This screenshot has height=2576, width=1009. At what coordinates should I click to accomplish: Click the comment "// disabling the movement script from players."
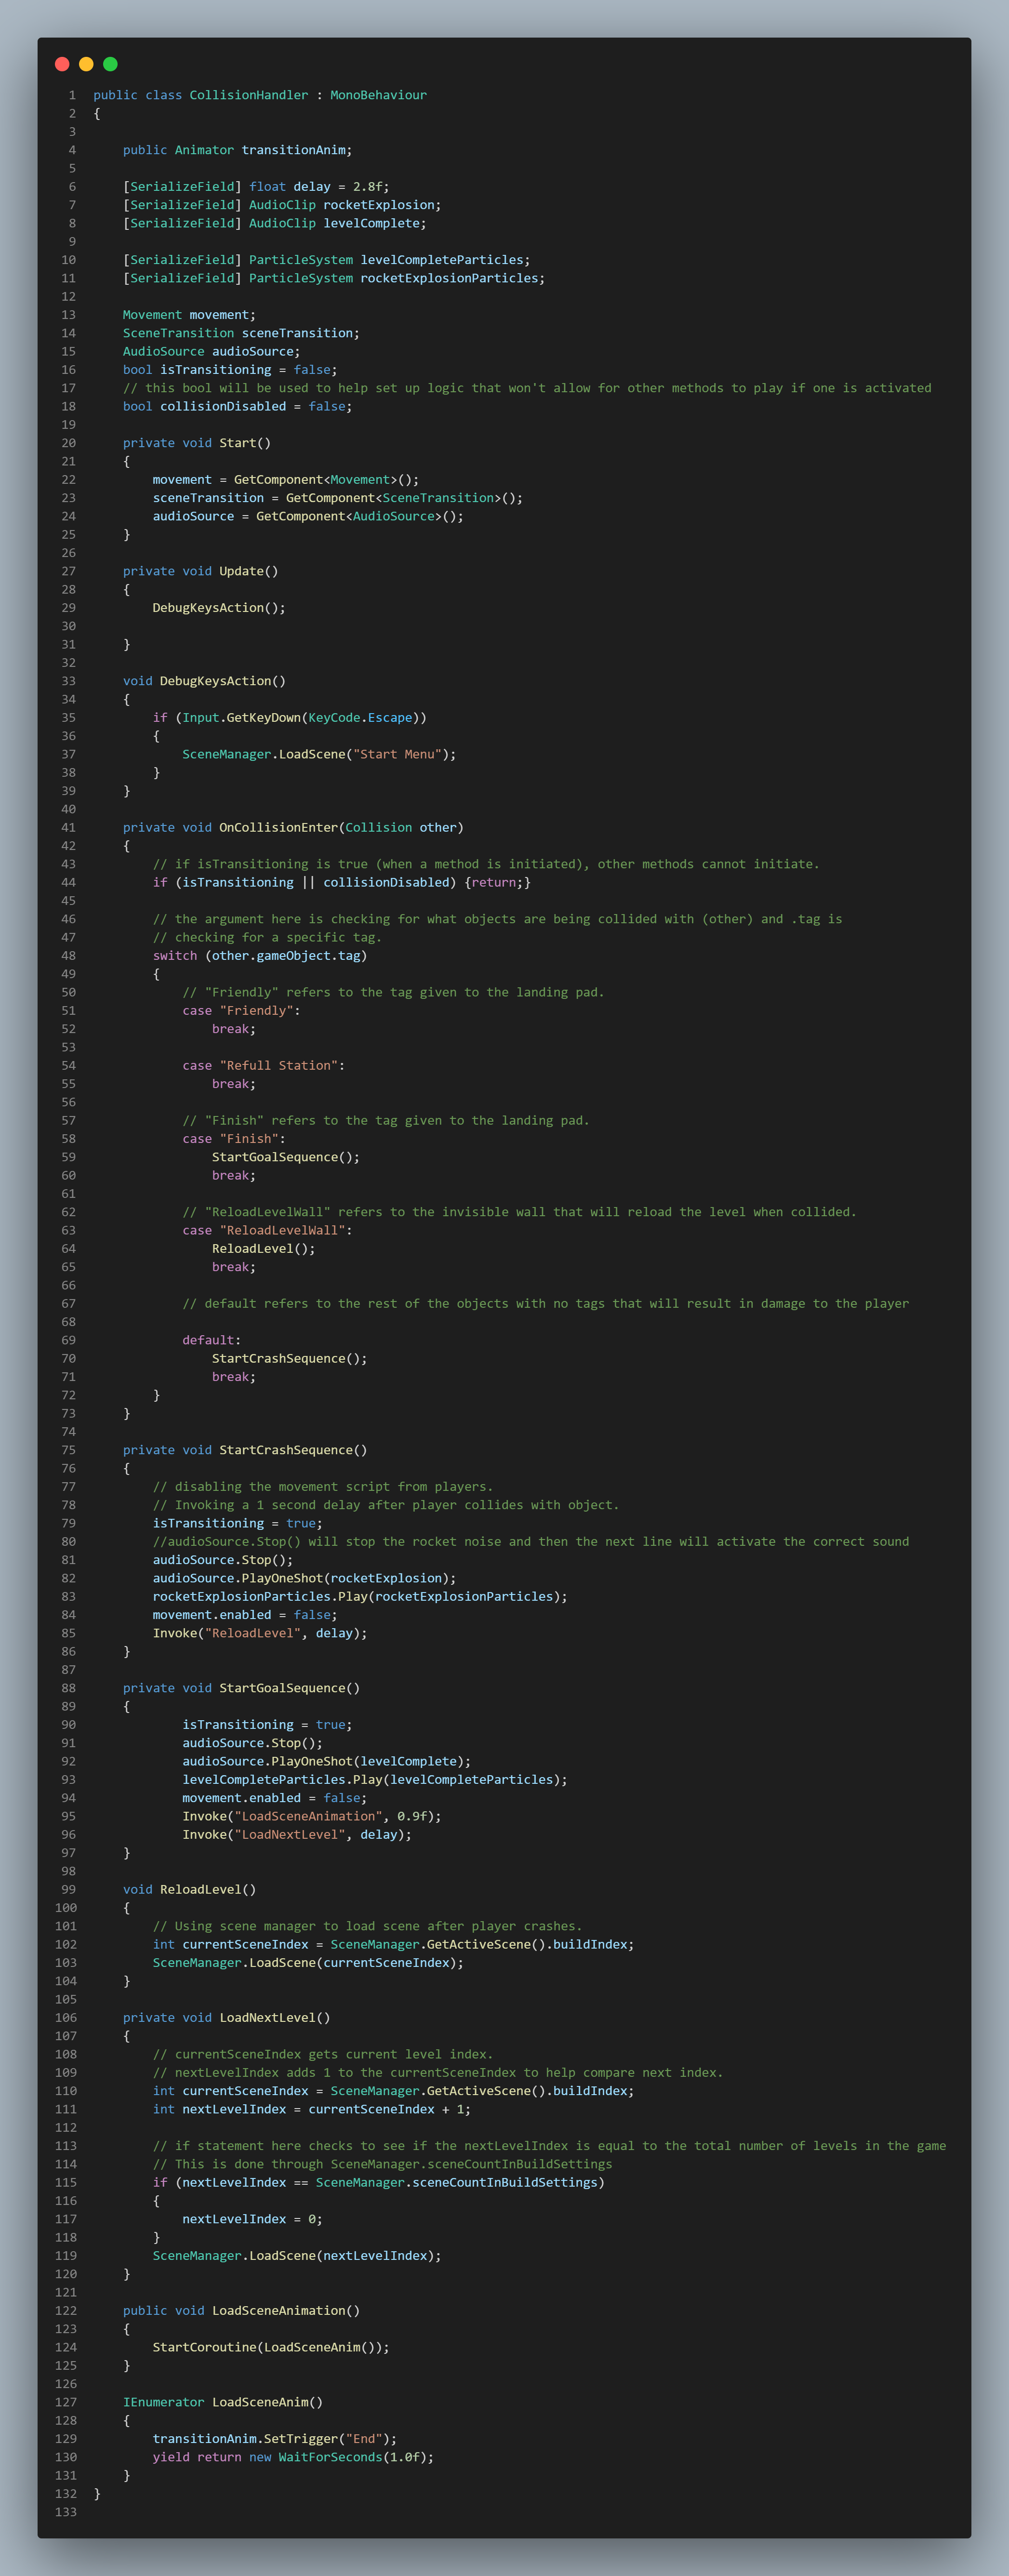tap(323, 1487)
